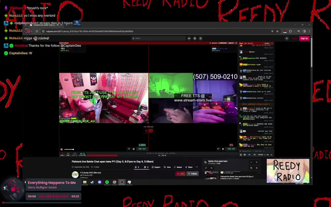Screen dimensions: 331x207
Task: Toggle playlist loop
Action: (206, 168)
